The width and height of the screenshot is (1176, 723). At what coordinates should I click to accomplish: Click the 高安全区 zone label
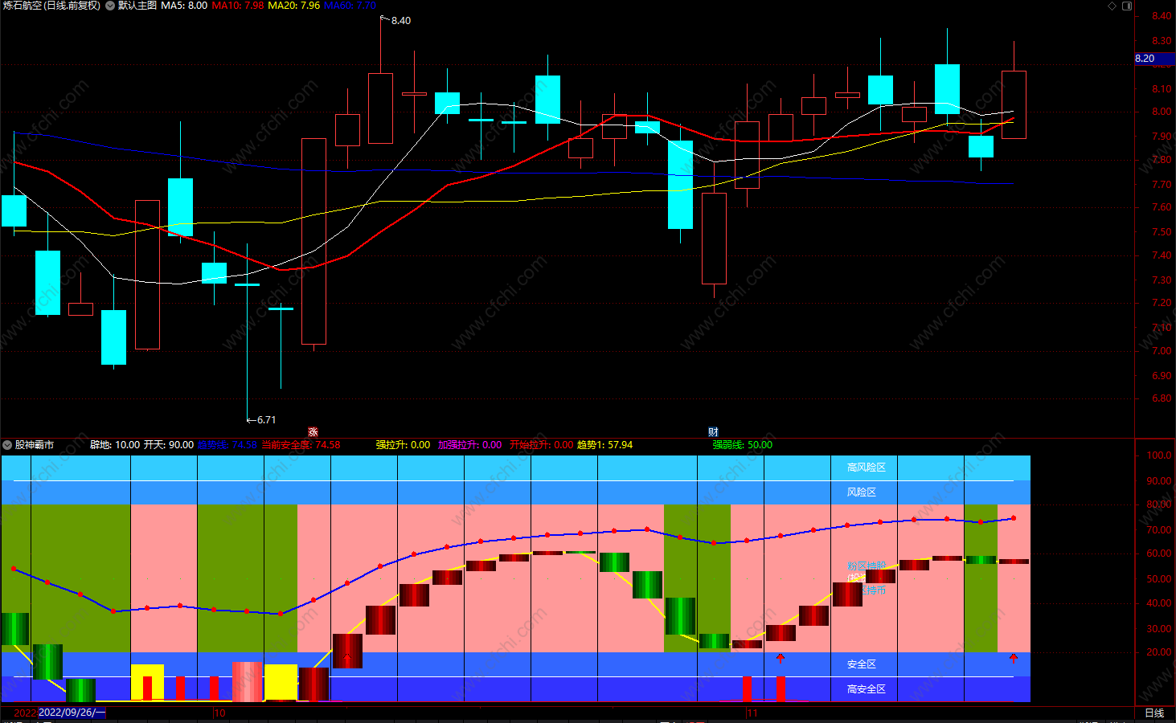point(867,689)
